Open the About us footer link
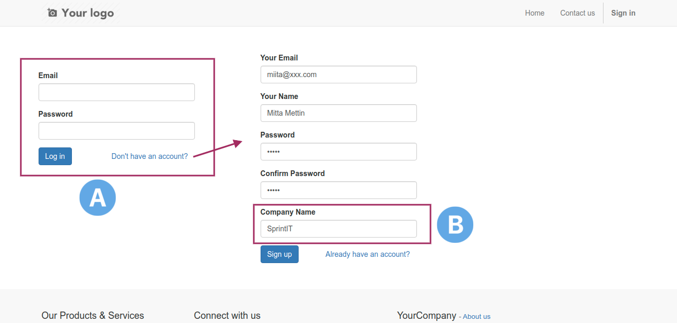Viewport: 677px width, 323px height. click(x=476, y=317)
